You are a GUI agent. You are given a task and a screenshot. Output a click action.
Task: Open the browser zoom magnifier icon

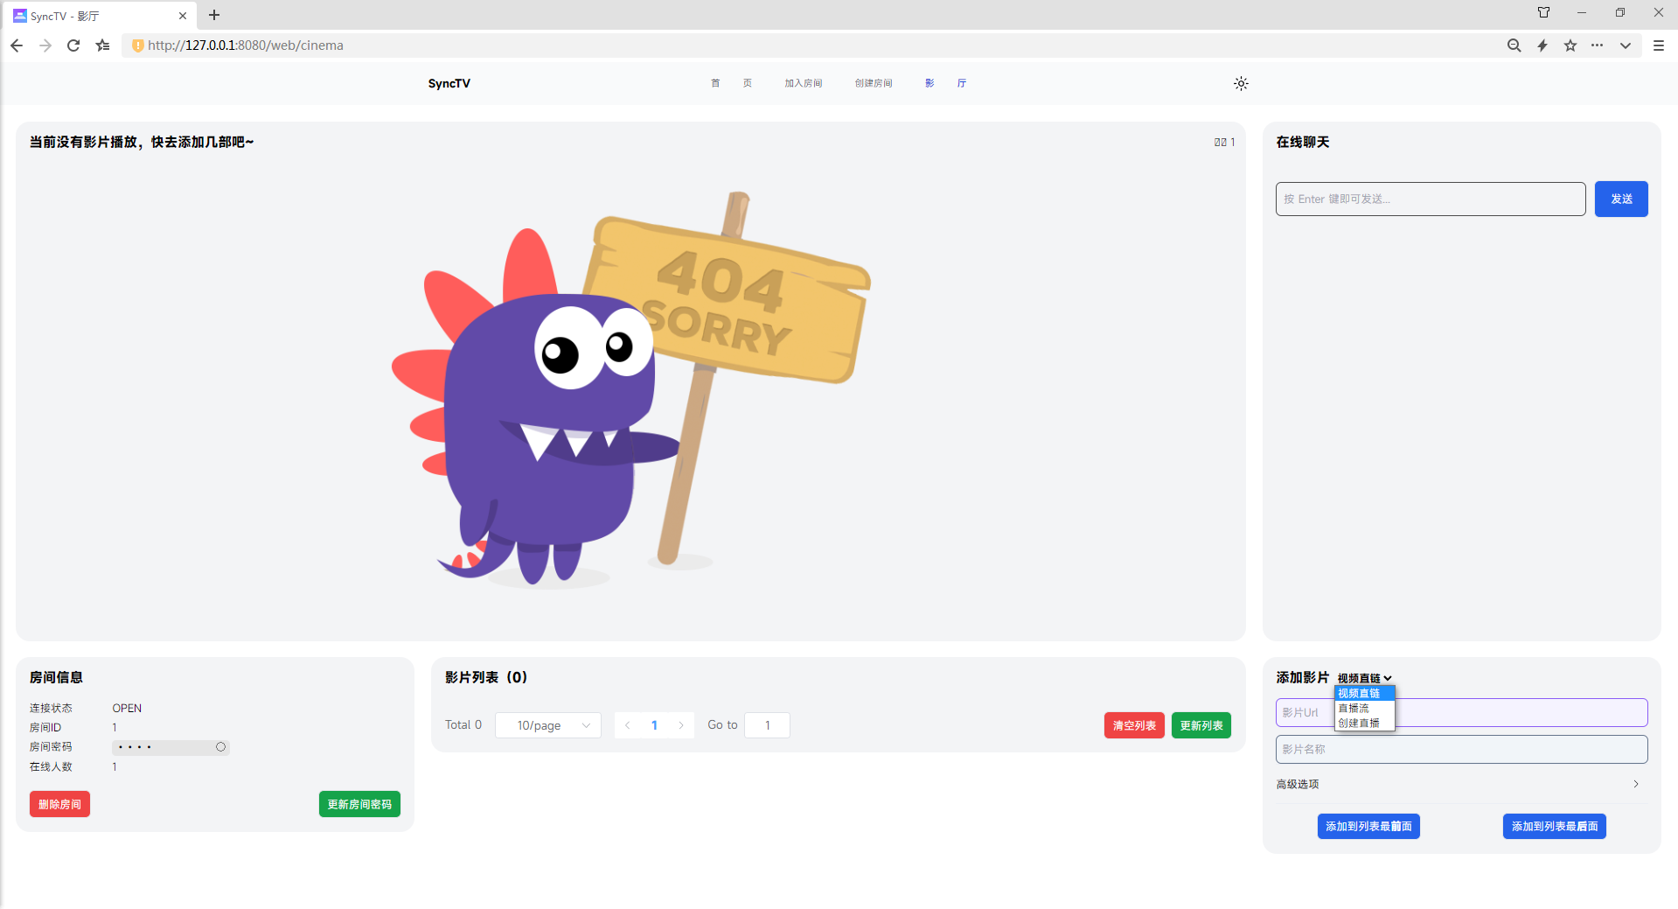(x=1514, y=45)
